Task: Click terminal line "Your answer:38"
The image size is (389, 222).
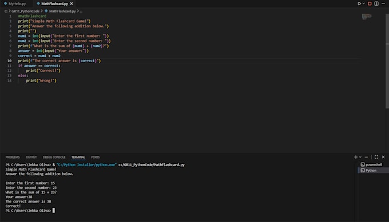Action: [19, 197]
